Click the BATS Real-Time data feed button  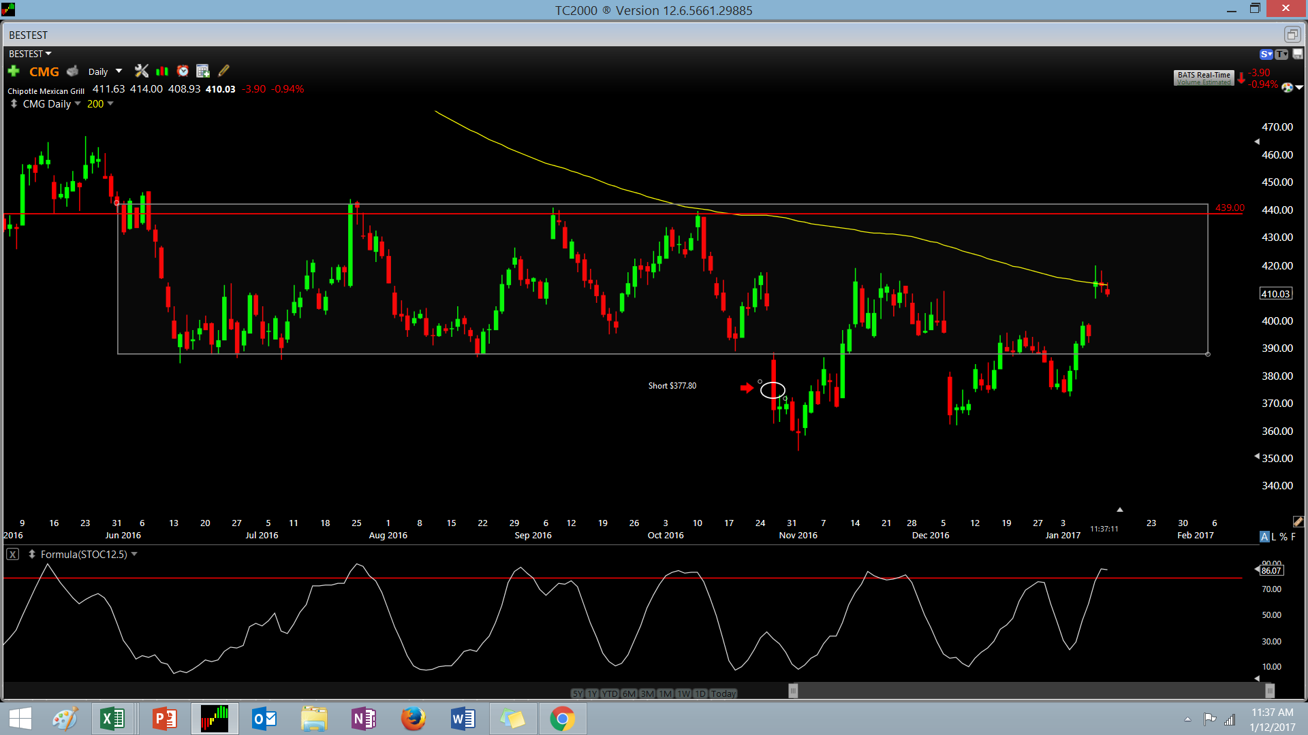click(1204, 78)
